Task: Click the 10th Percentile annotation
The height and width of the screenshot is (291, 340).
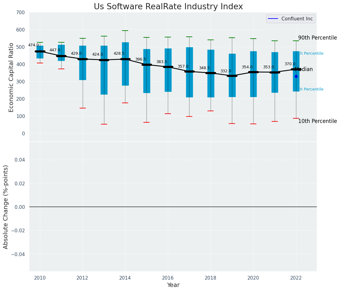Action: tap(317, 121)
